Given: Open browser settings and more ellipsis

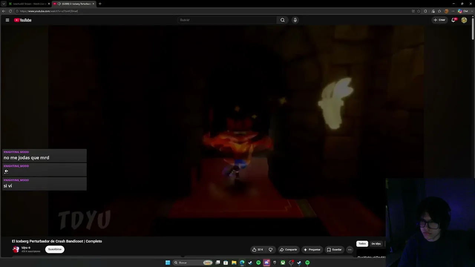Looking at the screenshot, I should tap(453, 11).
